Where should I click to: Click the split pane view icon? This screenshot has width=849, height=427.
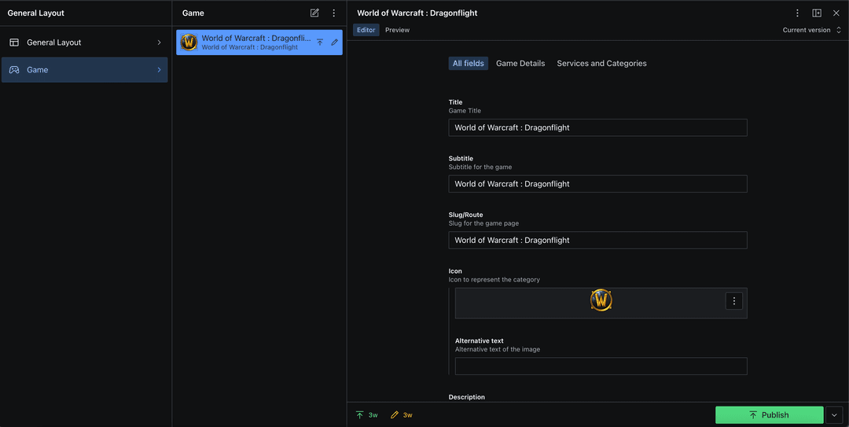tap(817, 13)
